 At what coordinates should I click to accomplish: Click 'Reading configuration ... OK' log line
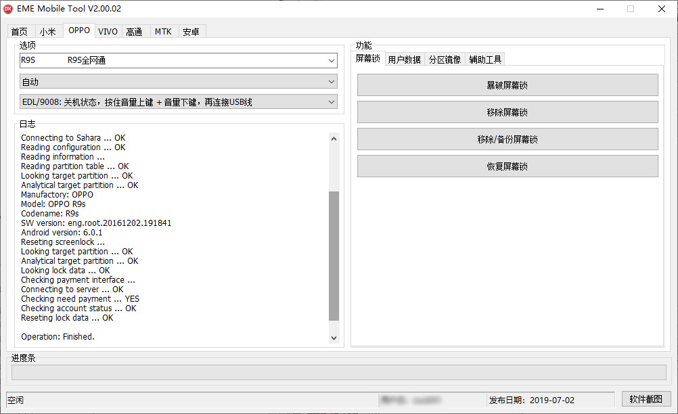pyautogui.click(x=73, y=147)
